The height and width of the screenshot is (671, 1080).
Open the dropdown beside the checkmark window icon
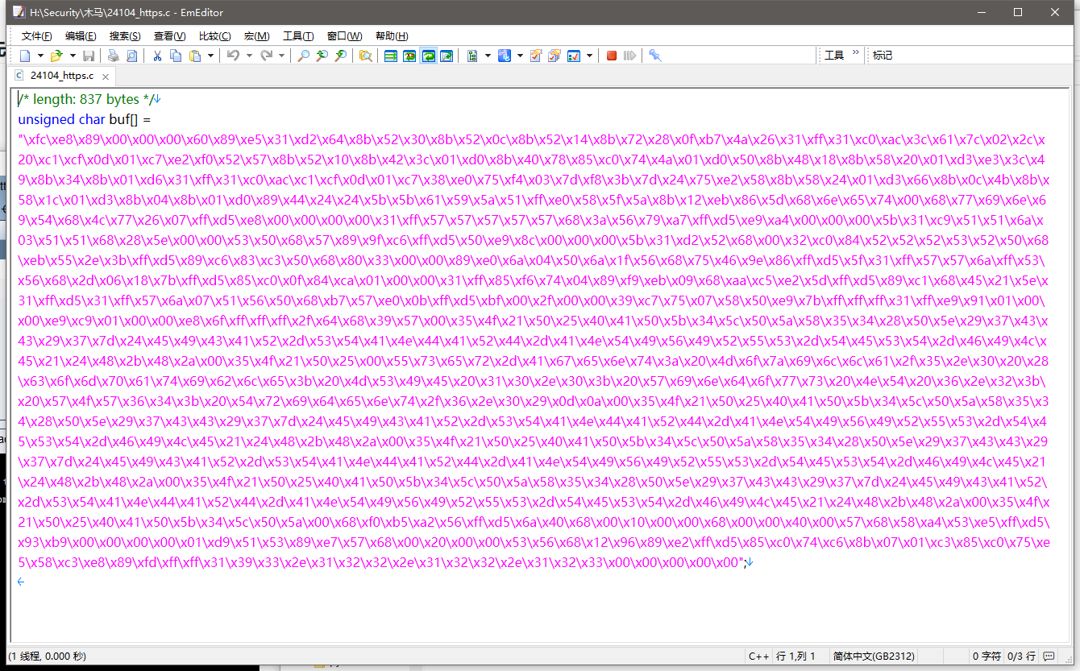tap(590, 56)
